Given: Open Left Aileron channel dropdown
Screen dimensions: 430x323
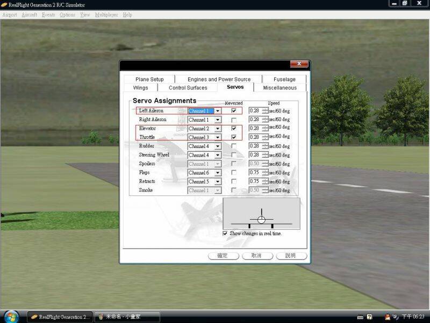Looking at the screenshot, I should [218, 111].
